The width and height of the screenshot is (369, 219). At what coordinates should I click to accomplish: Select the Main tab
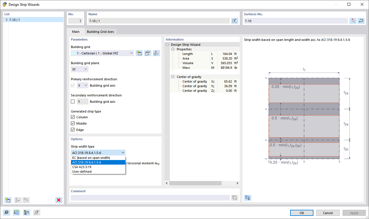pyautogui.click(x=75, y=32)
